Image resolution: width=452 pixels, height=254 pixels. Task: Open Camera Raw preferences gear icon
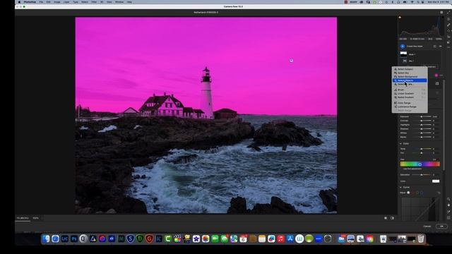(441, 13)
